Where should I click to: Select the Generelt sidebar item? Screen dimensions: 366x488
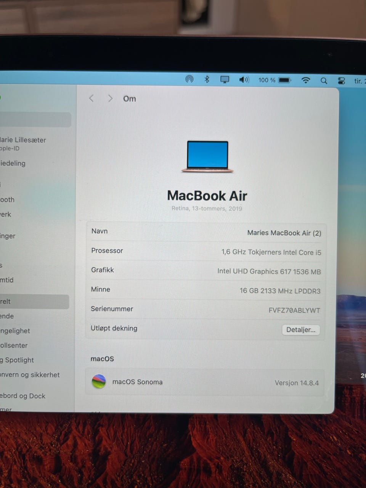pos(34,302)
